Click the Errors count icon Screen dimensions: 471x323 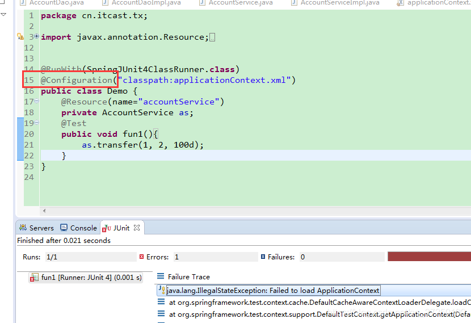coord(141,257)
